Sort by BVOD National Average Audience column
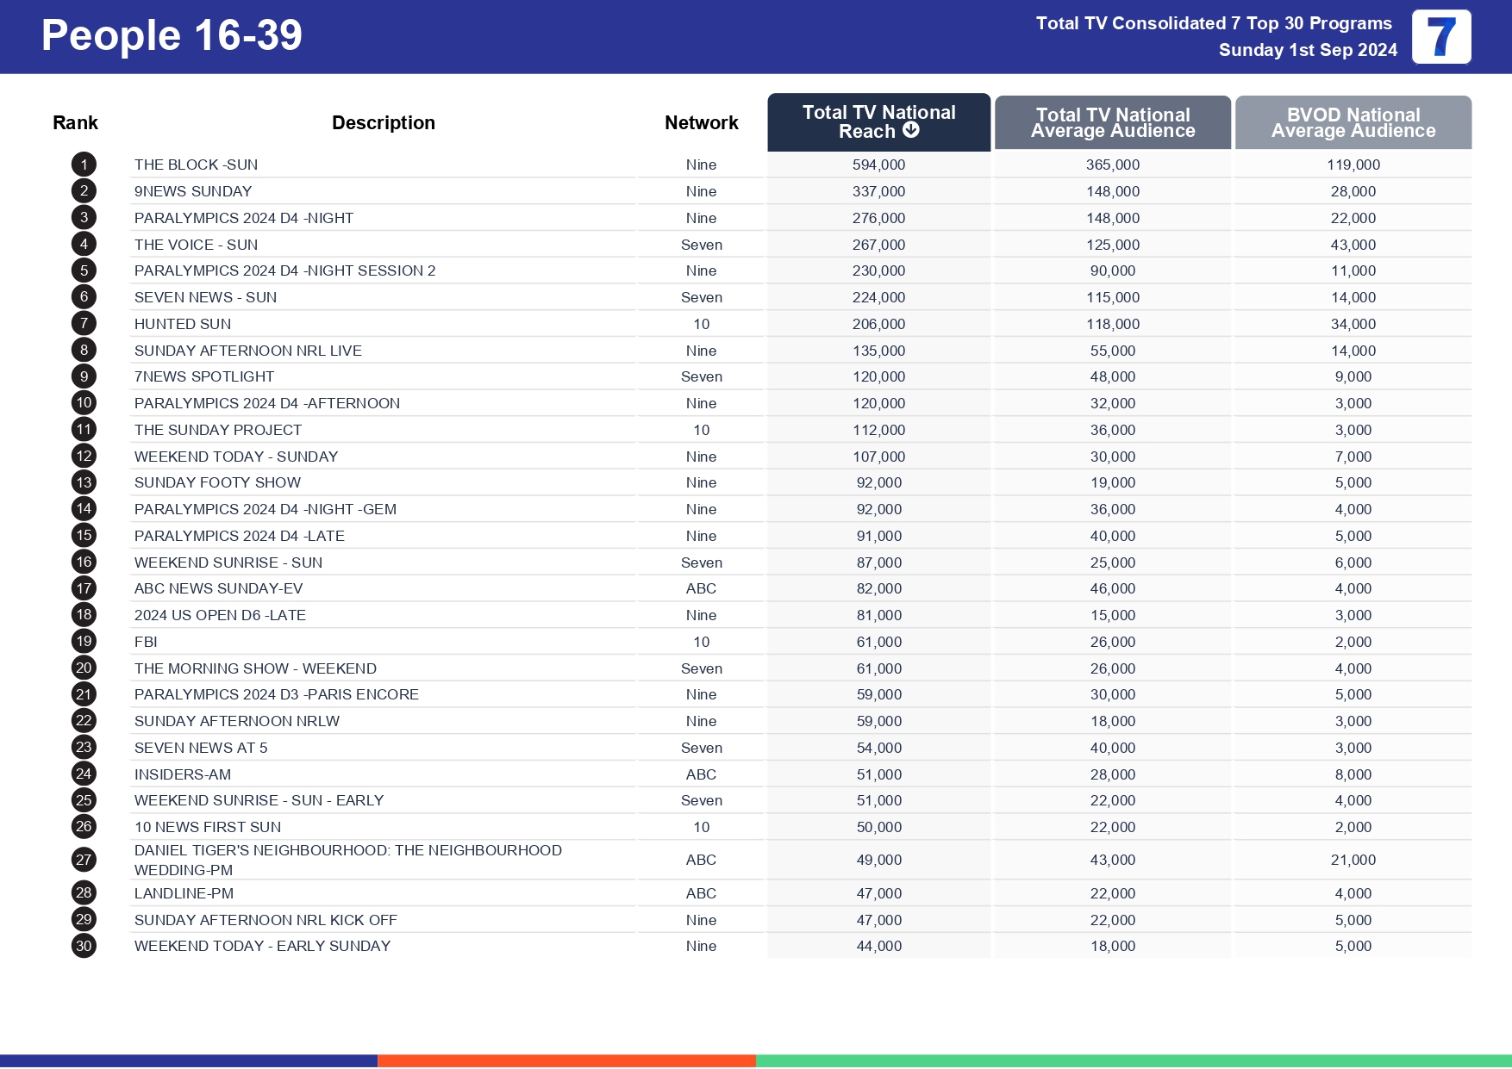The height and width of the screenshot is (1069, 1512). coord(1353,122)
